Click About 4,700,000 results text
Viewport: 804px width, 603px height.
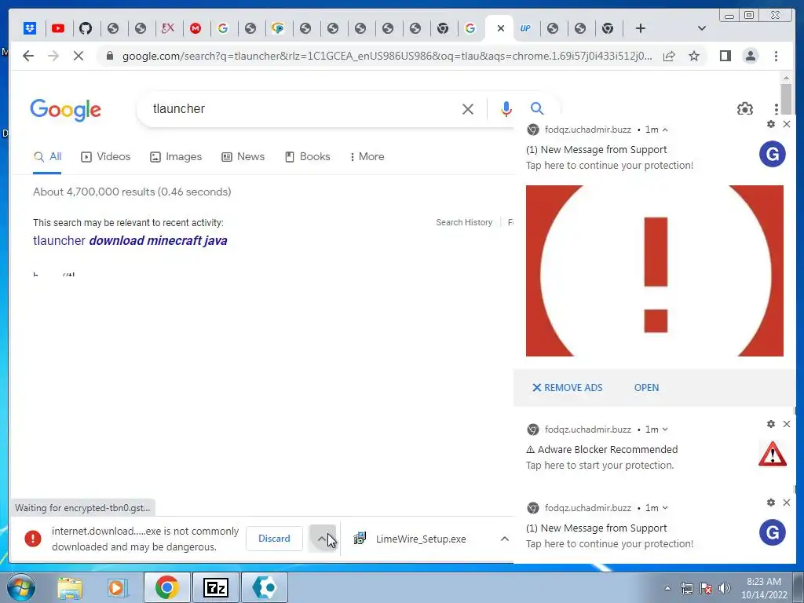(x=132, y=192)
